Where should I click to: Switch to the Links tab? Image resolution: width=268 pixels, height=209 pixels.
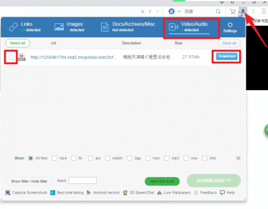coord(25,27)
